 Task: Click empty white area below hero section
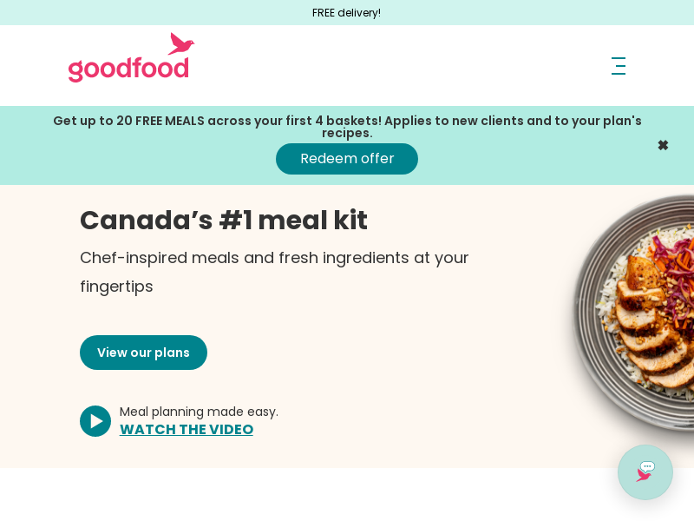pyautogui.click(x=310, y=494)
